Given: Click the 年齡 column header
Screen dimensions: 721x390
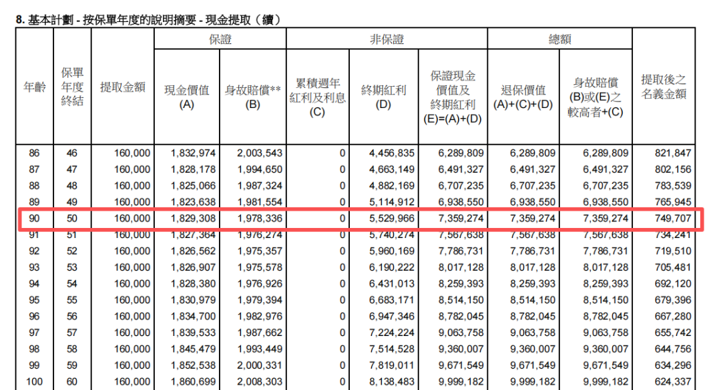Looking at the screenshot, I should click(34, 87).
